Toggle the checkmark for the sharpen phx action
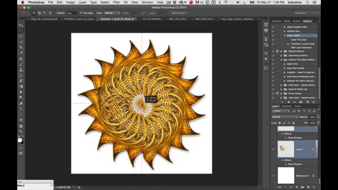Viewport: 338px width, 190px height. pyautogui.click(x=273, y=31)
